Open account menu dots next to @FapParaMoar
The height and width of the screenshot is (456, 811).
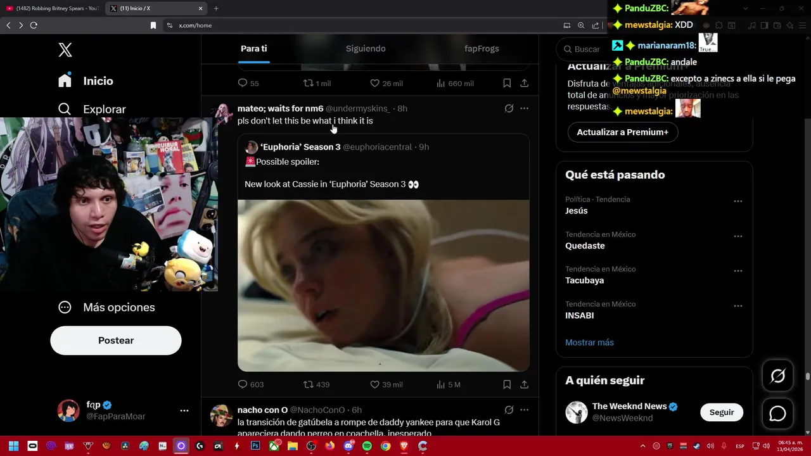tap(184, 410)
